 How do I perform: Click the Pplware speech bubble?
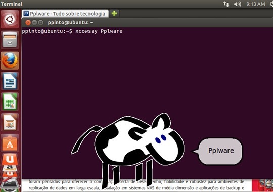[220, 151]
